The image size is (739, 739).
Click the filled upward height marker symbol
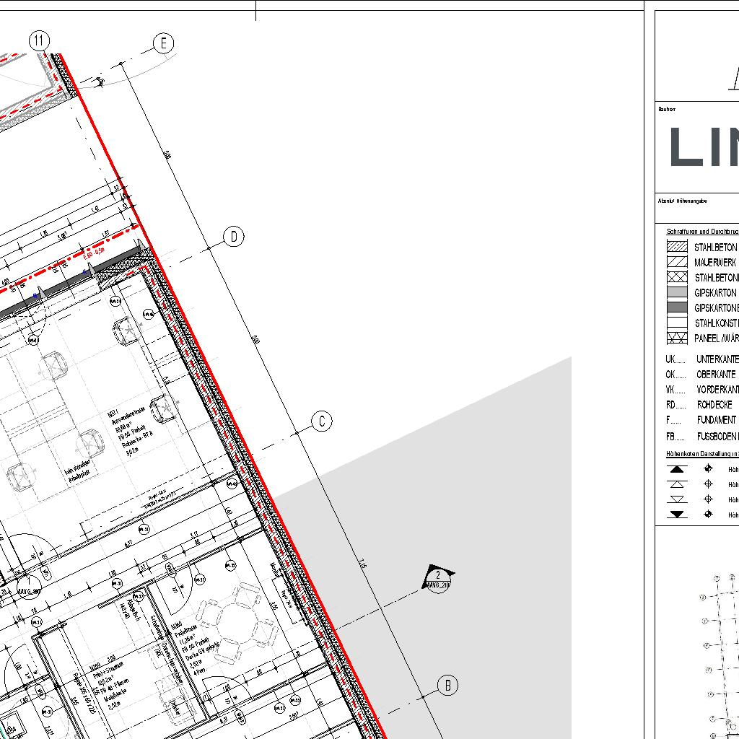click(x=677, y=469)
